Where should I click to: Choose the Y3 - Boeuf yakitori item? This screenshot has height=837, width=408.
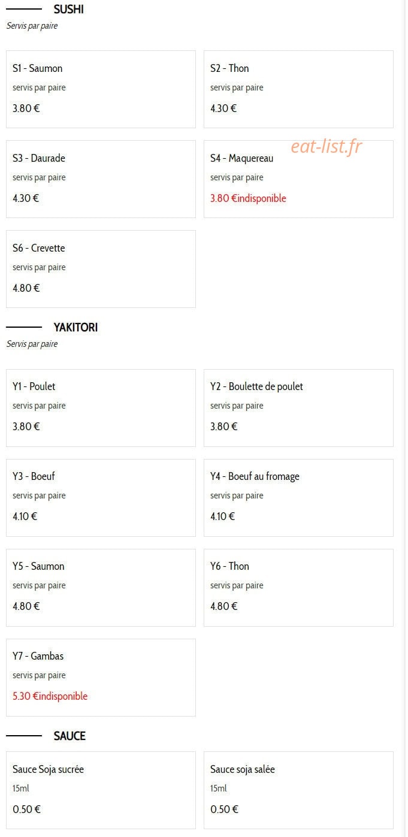click(x=101, y=498)
